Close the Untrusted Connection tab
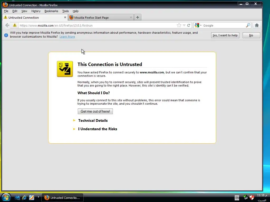270x202 pixels. (x=65, y=17)
